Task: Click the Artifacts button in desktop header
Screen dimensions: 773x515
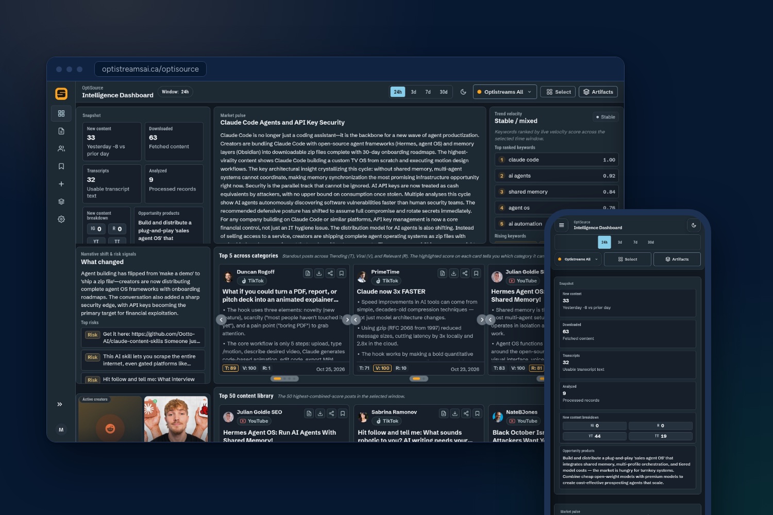Action: [598, 92]
